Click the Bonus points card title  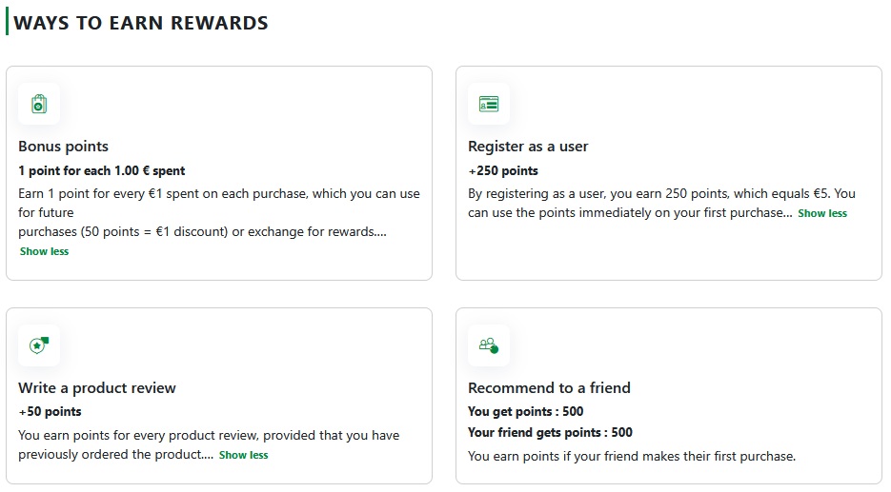(x=63, y=147)
